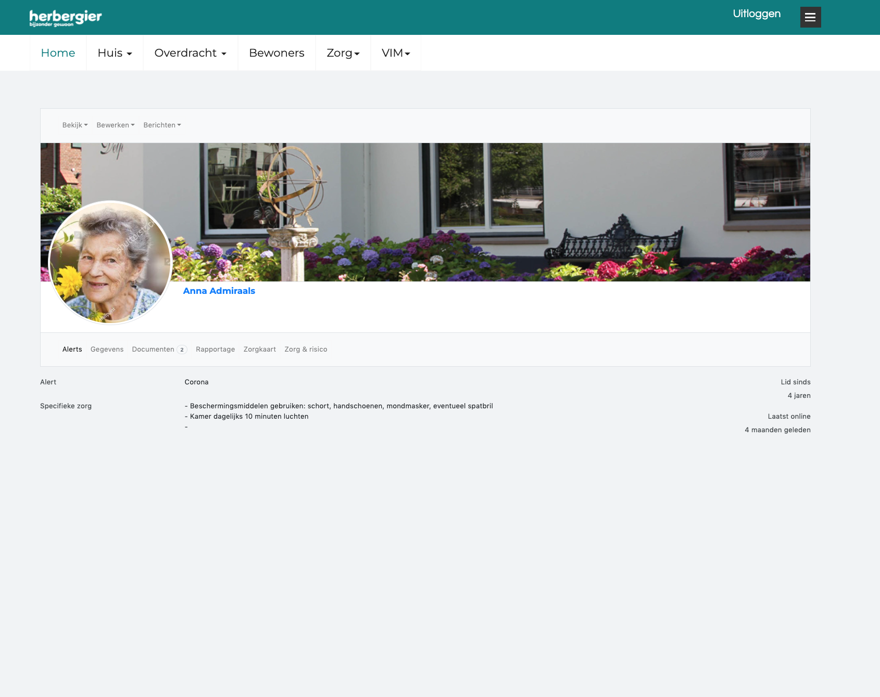Go to the Home menu item
The image size is (880, 697).
coord(58,53)
